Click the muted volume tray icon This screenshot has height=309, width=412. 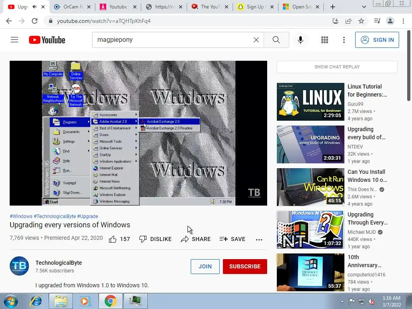click(371, 301)
